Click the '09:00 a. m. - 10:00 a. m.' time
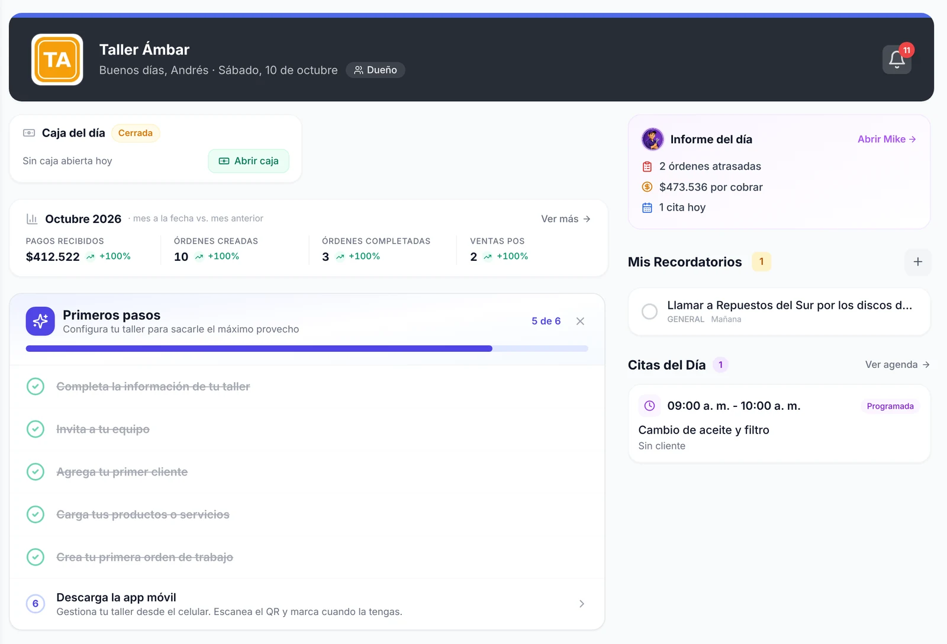Viewport: 947px width, 644px height. [734, 406]
